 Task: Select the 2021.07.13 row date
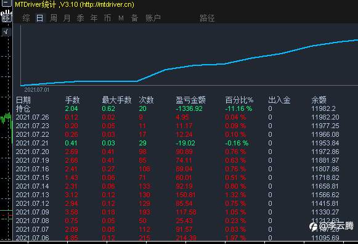pos(32,195)
